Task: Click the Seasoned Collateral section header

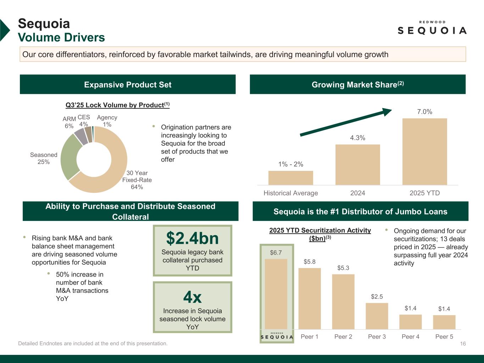Action: pos(130,211)
